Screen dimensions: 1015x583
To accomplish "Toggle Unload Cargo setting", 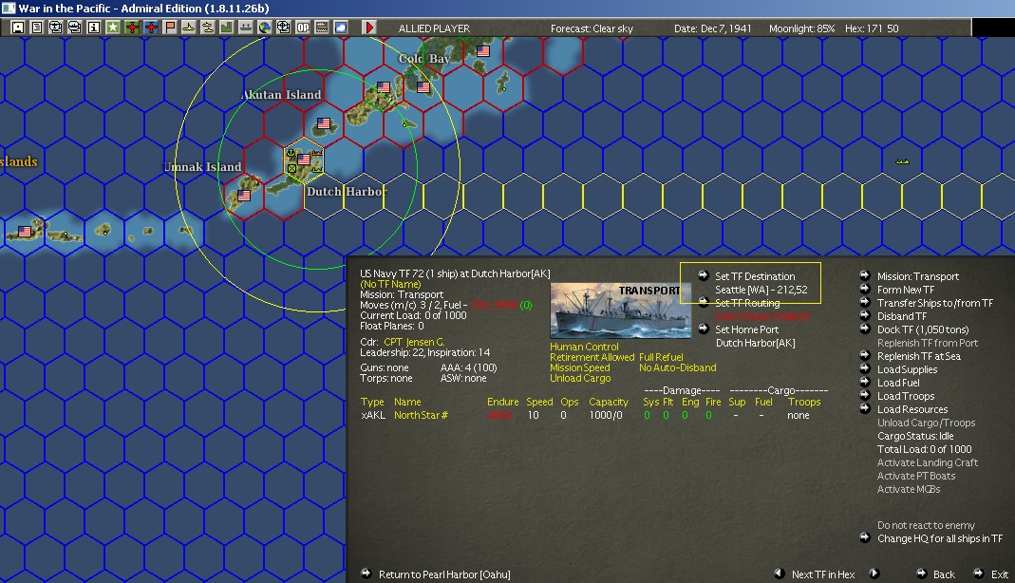I will (x=580, y=378).
